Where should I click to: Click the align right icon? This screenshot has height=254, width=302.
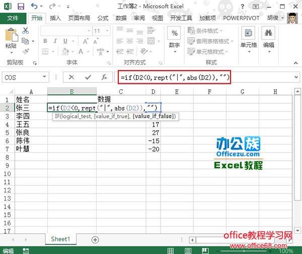tap(140, 41)
